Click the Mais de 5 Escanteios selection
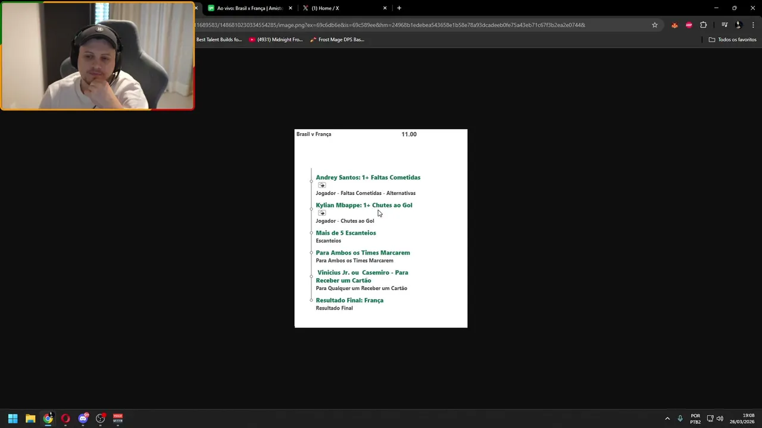 pyautogui.click(x=346, y=233)
